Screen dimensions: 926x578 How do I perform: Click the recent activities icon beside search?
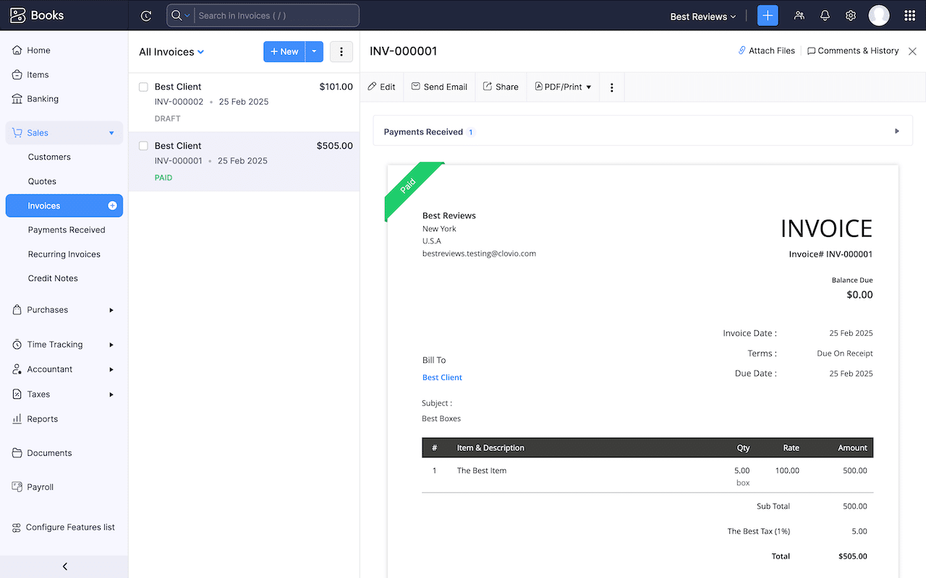pos(146,15)
